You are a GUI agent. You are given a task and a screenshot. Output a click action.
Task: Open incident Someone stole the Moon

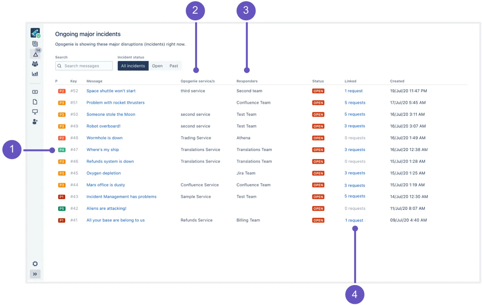[x=111, y=114]
